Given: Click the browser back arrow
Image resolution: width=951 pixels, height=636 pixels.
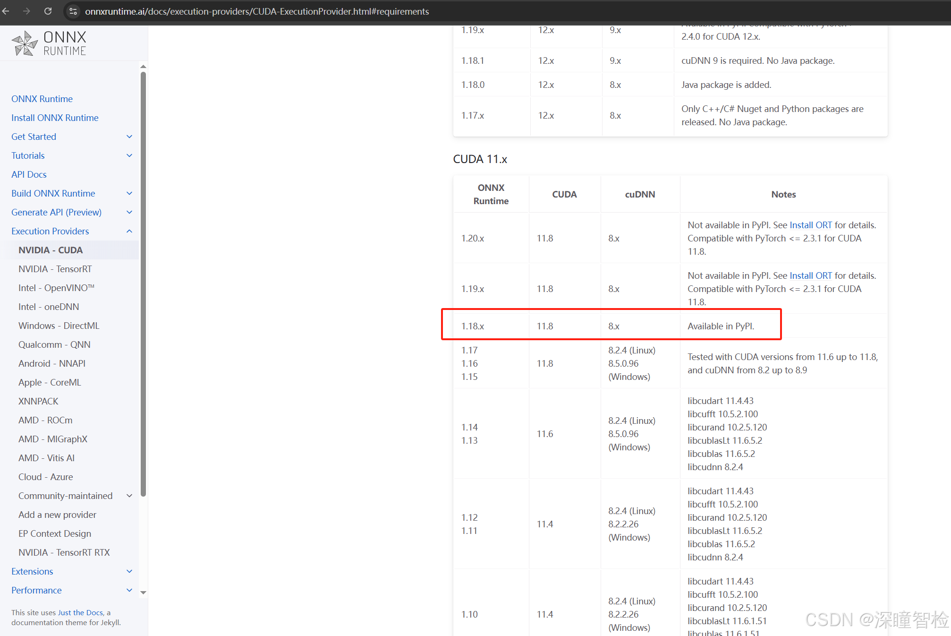Looking at the screenshot, I should 6,11.
